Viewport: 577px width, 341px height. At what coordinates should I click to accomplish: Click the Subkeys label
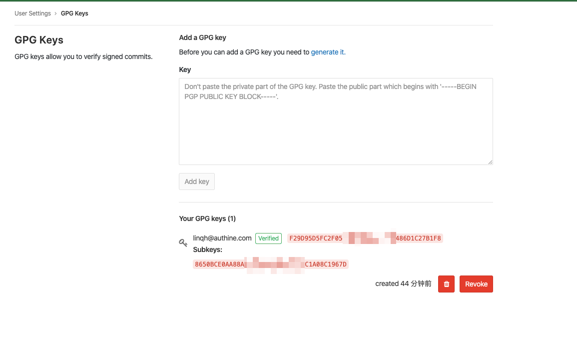pyautogui.click(x=208, y=249)
